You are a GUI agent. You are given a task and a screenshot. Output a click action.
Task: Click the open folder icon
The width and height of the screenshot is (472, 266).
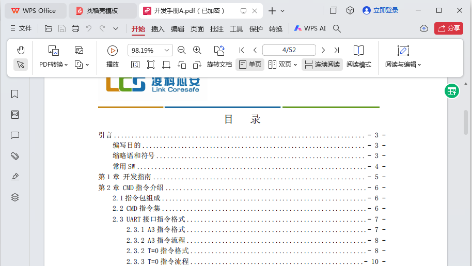48,28
